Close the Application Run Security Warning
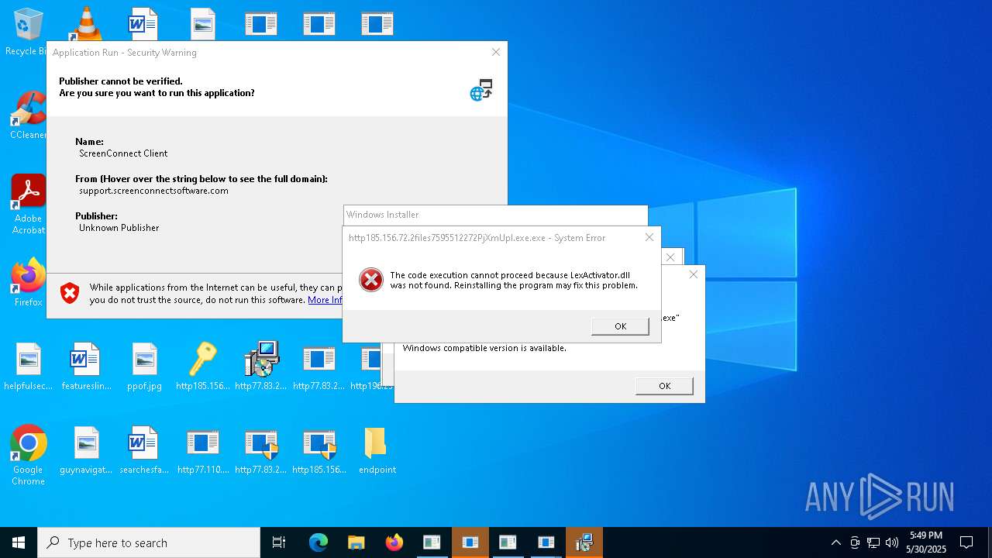The width and height of the screenshot is (992, 558). click(496, 52)
